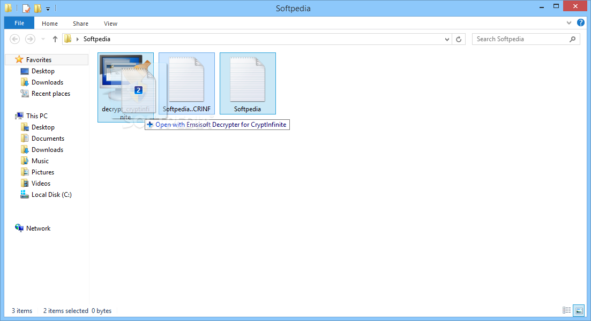
Task: Switch to the View ribbon tab
Action: tap(110, 24)
